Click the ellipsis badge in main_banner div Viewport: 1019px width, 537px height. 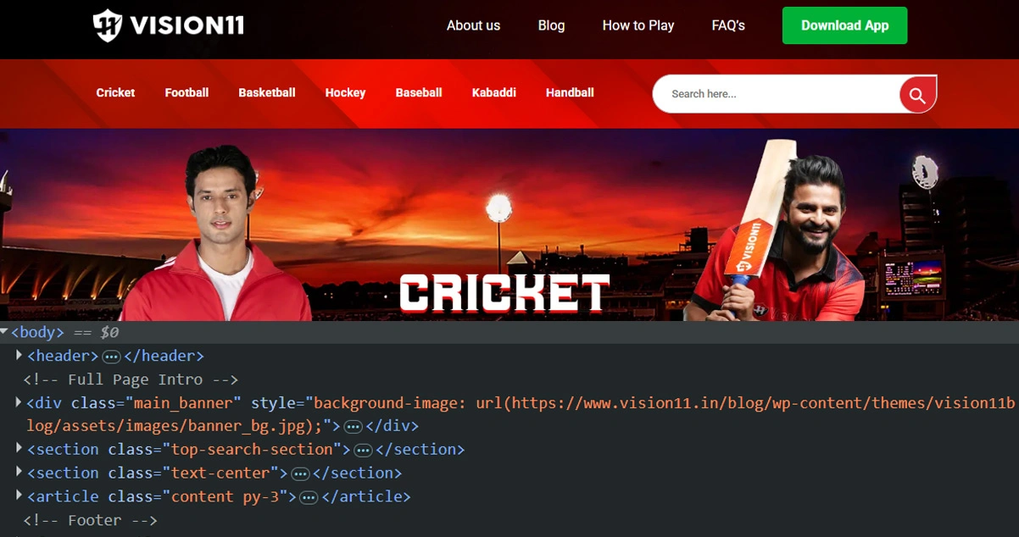354,426
